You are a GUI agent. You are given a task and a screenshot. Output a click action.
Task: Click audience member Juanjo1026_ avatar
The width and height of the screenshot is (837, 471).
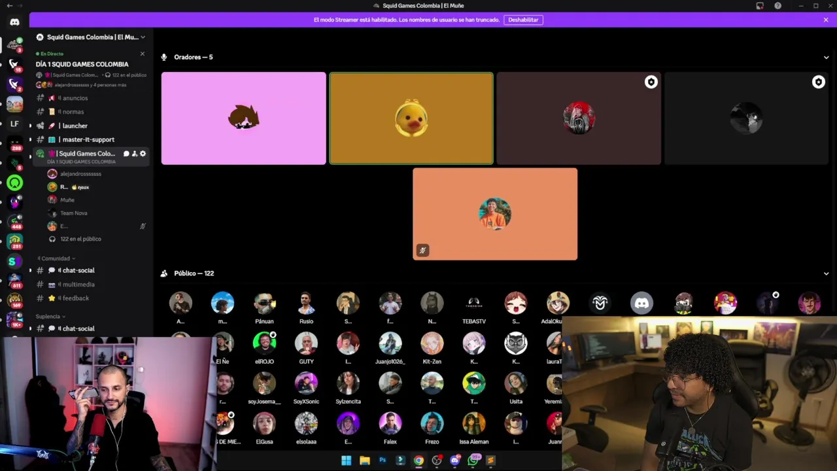[390, 343]
